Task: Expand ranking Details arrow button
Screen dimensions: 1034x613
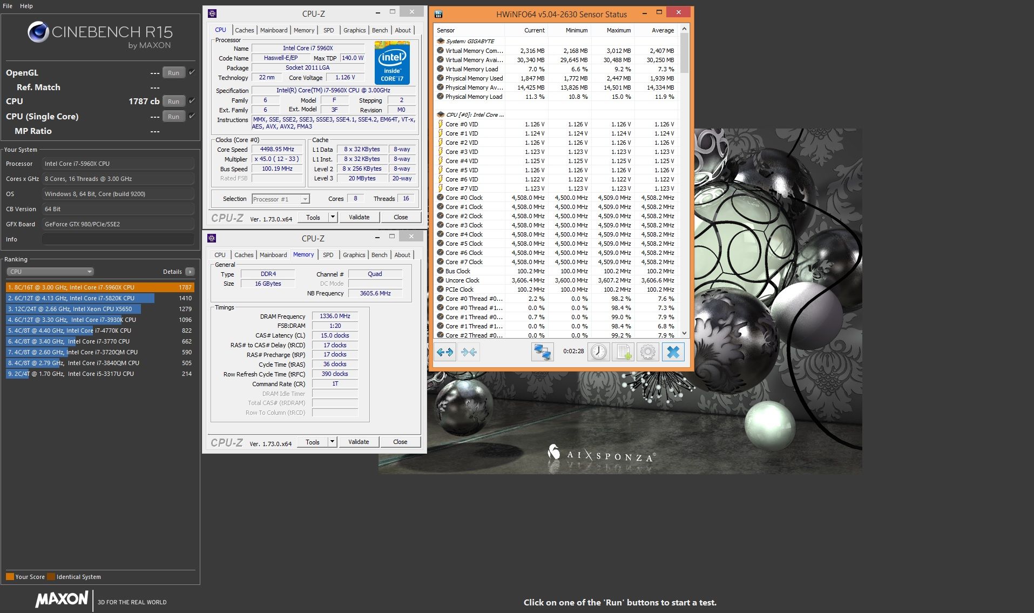Action: coord(190,272)
